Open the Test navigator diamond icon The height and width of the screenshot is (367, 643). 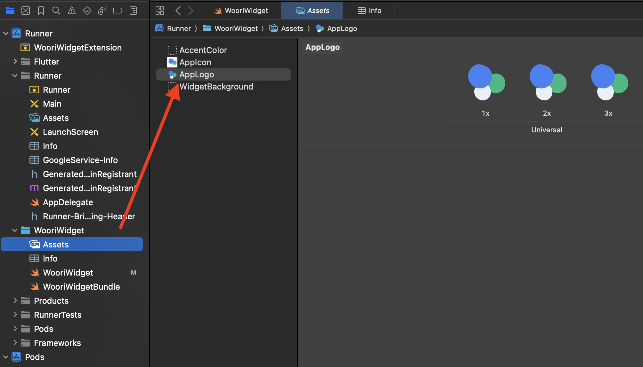87,11
